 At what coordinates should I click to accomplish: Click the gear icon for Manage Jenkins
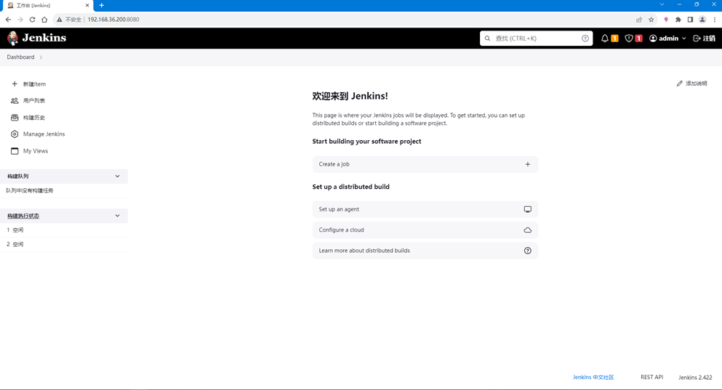15,134
